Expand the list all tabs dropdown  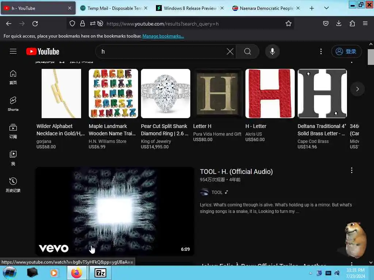point(327,8)
